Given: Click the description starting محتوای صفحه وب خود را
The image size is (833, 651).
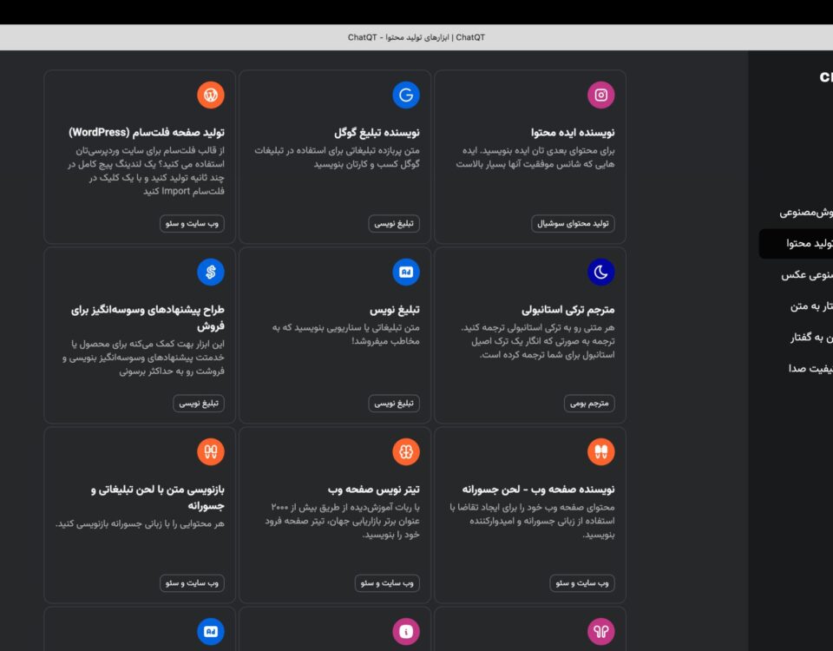Looking at the screenshot, I should (532, 521).
